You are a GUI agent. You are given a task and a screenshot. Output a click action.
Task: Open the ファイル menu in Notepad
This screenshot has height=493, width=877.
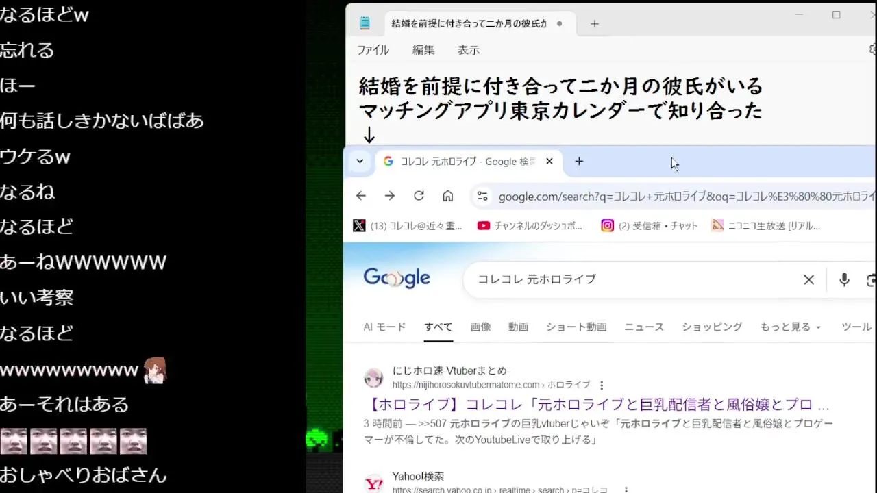click(373, 50)
